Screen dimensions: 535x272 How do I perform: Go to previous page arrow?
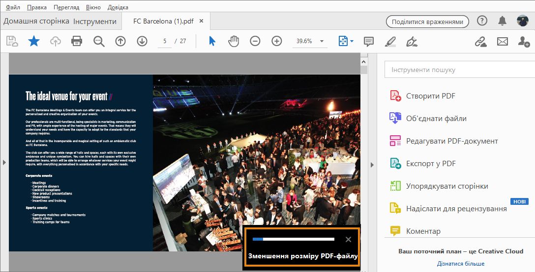(x=120, y=41)
